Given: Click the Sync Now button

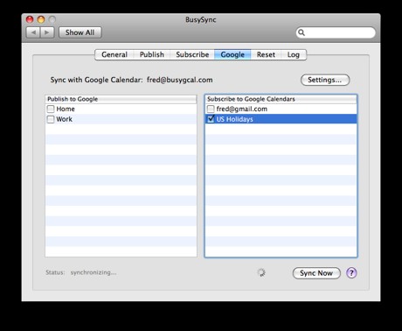Looking at the screenshot, I should click(316, 273).
